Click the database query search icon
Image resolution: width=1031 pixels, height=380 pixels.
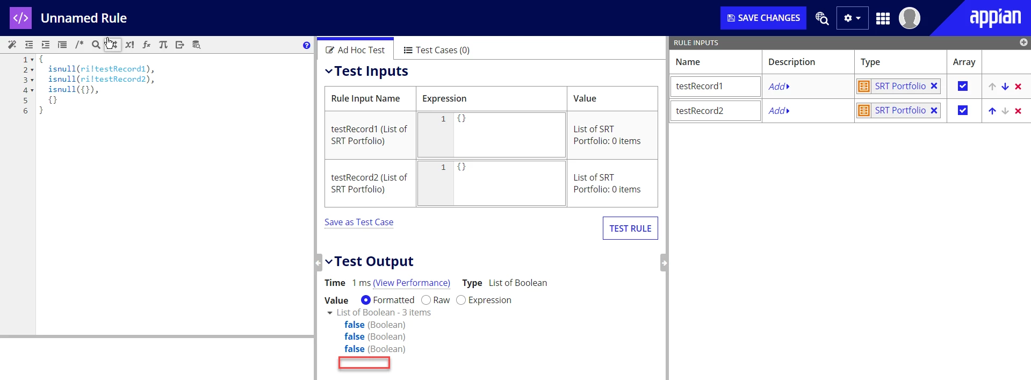(197, 45)
